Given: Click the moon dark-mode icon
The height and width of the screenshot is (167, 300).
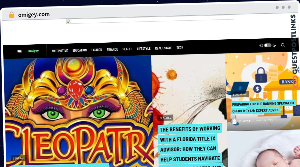Looking at the screenshot, I should [274, 45].
